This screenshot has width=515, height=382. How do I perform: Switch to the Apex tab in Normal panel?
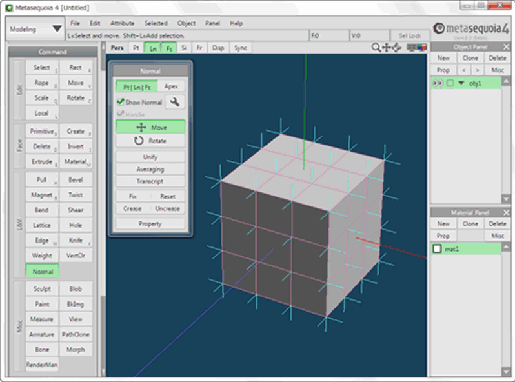coord(171,86)
